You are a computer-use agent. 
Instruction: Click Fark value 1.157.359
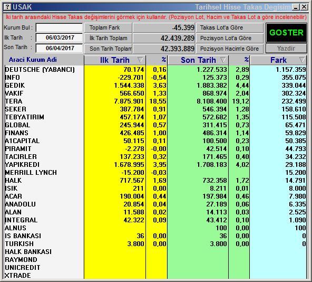[x=291, y=69]
